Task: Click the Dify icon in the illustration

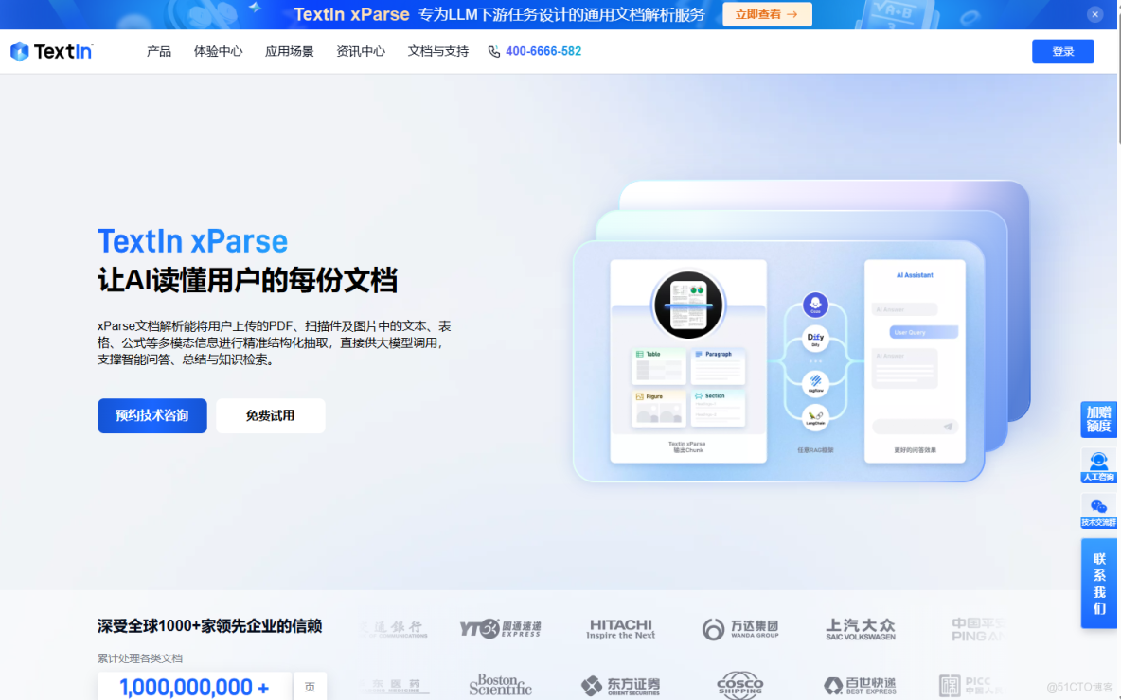Action: coord(814,339)
